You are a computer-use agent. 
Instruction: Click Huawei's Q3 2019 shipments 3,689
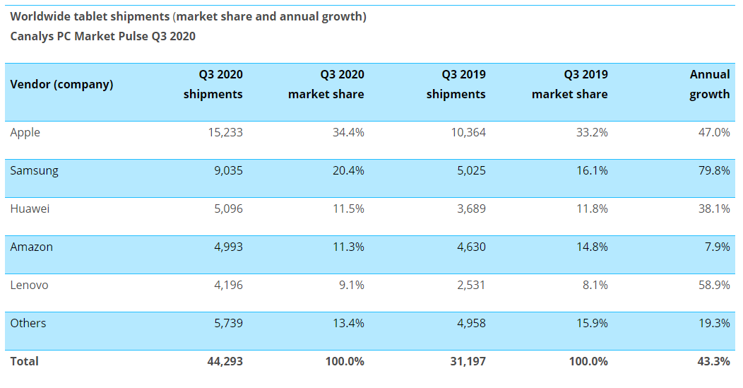click(472, 208)
